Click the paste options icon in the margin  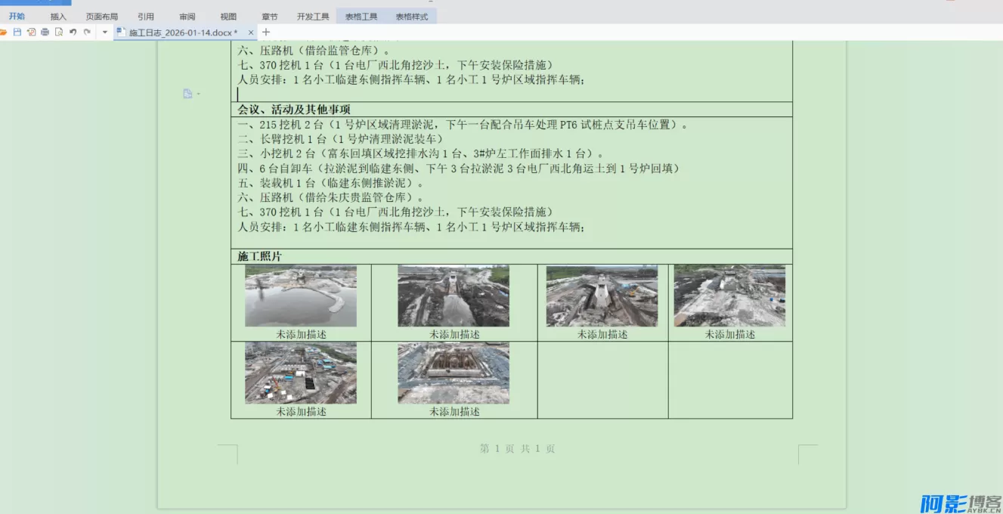[187, 93]
